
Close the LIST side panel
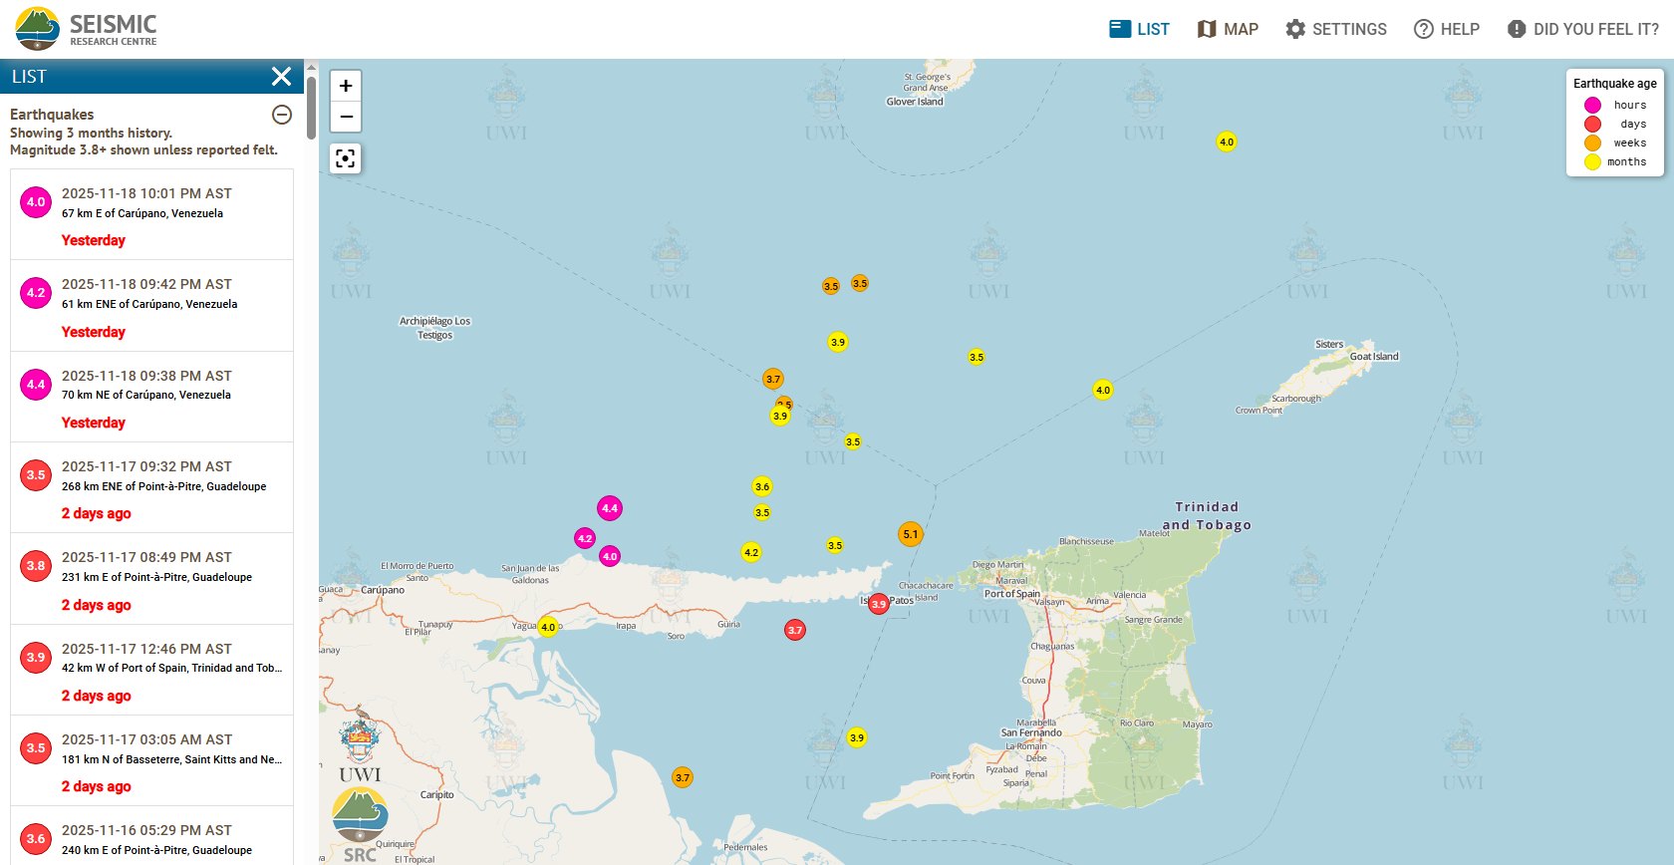click(281, 77)
